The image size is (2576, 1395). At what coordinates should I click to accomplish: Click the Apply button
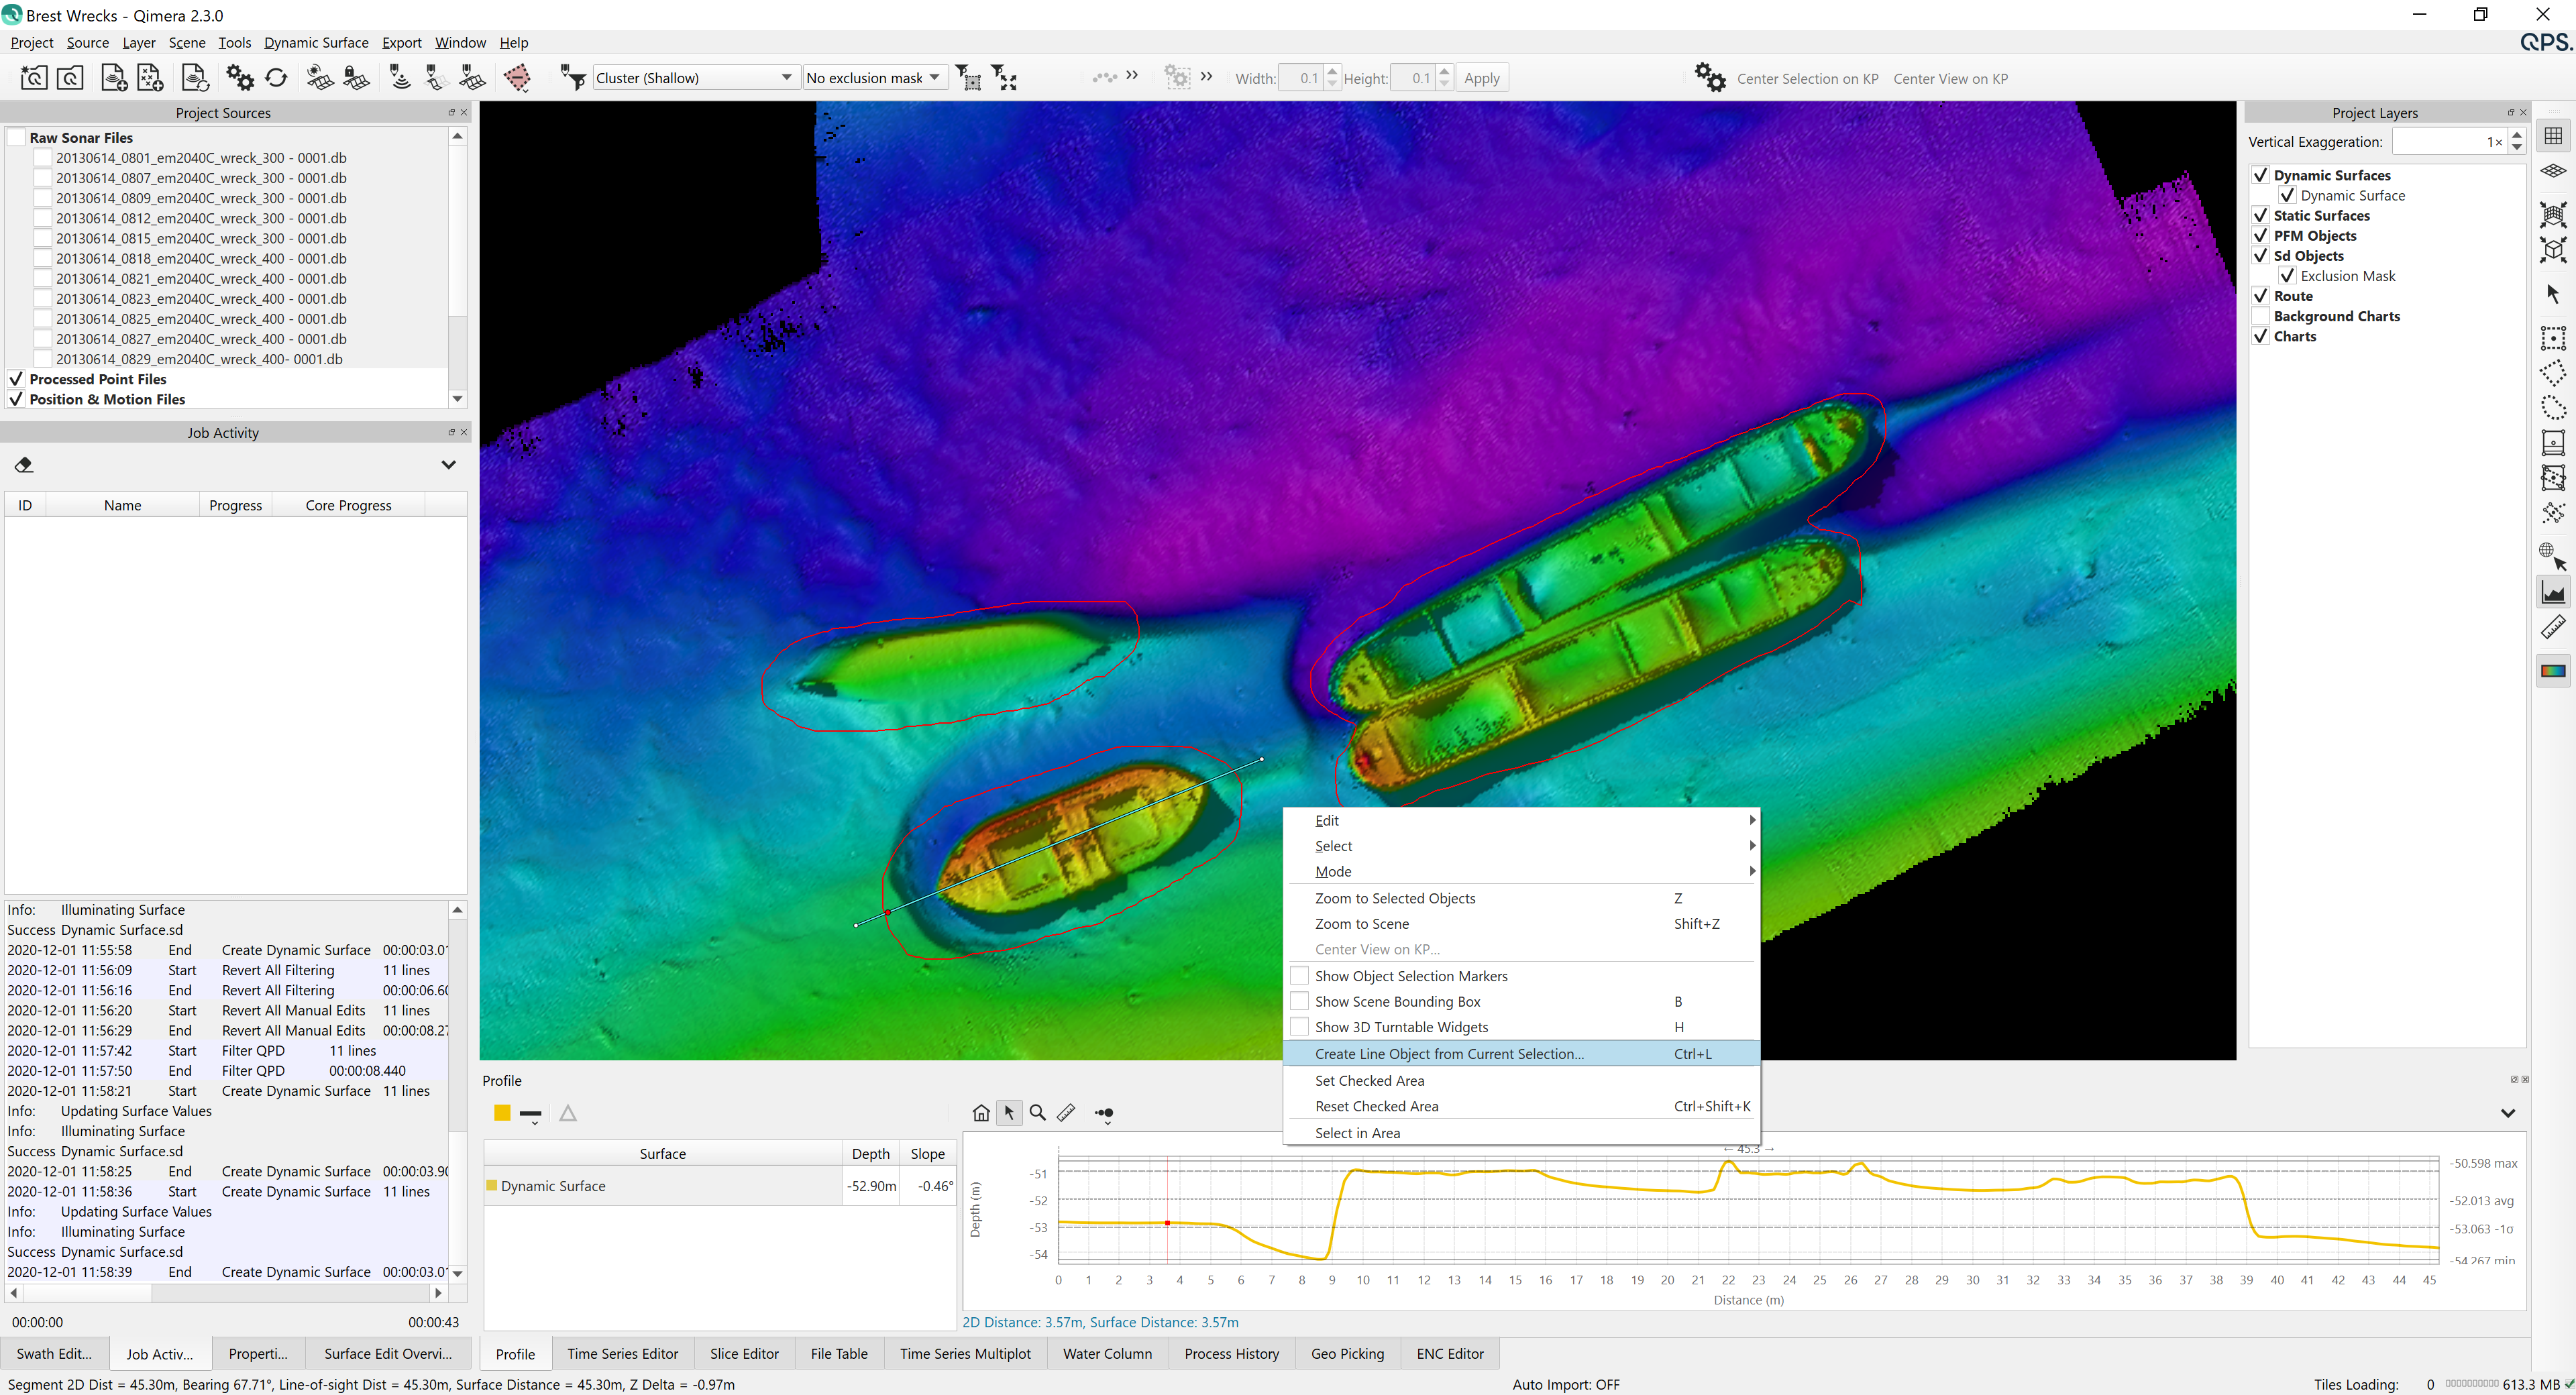(1481, 78)
